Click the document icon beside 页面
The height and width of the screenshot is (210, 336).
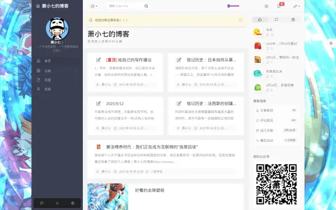(x=39, y=80)
